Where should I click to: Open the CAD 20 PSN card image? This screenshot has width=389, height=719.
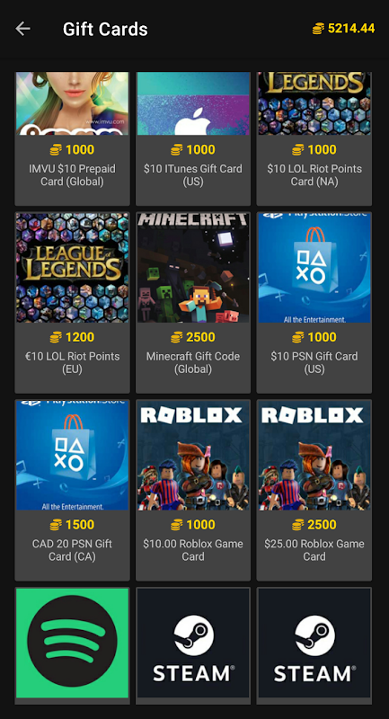coord(73,456)
